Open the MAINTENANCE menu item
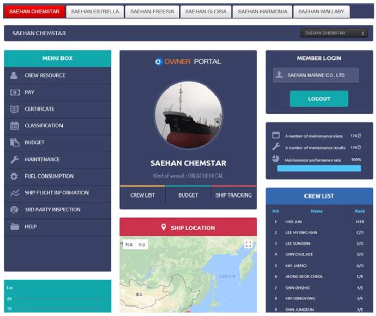The height and width of the screenshot is (316, 376). coord(58,160)
